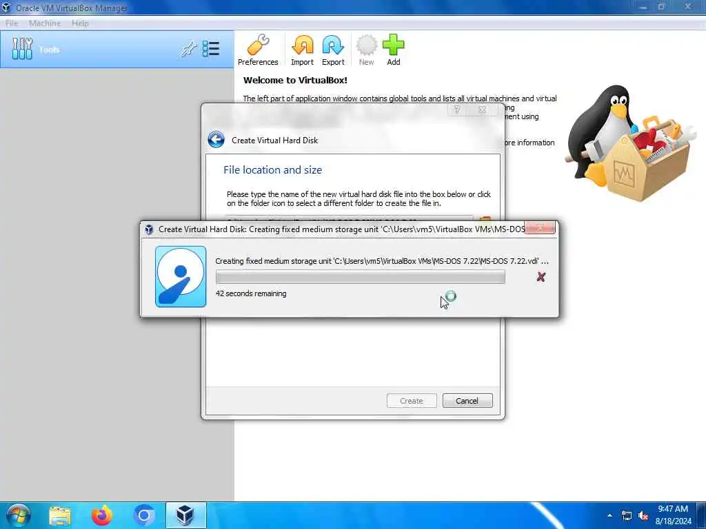Click the Create button in wizard
Screen dimensions: 706x529
(x=412, y=401)
